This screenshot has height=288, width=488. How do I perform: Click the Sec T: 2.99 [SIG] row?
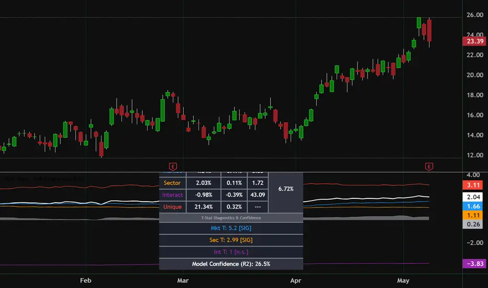click(x=231, y=240)
